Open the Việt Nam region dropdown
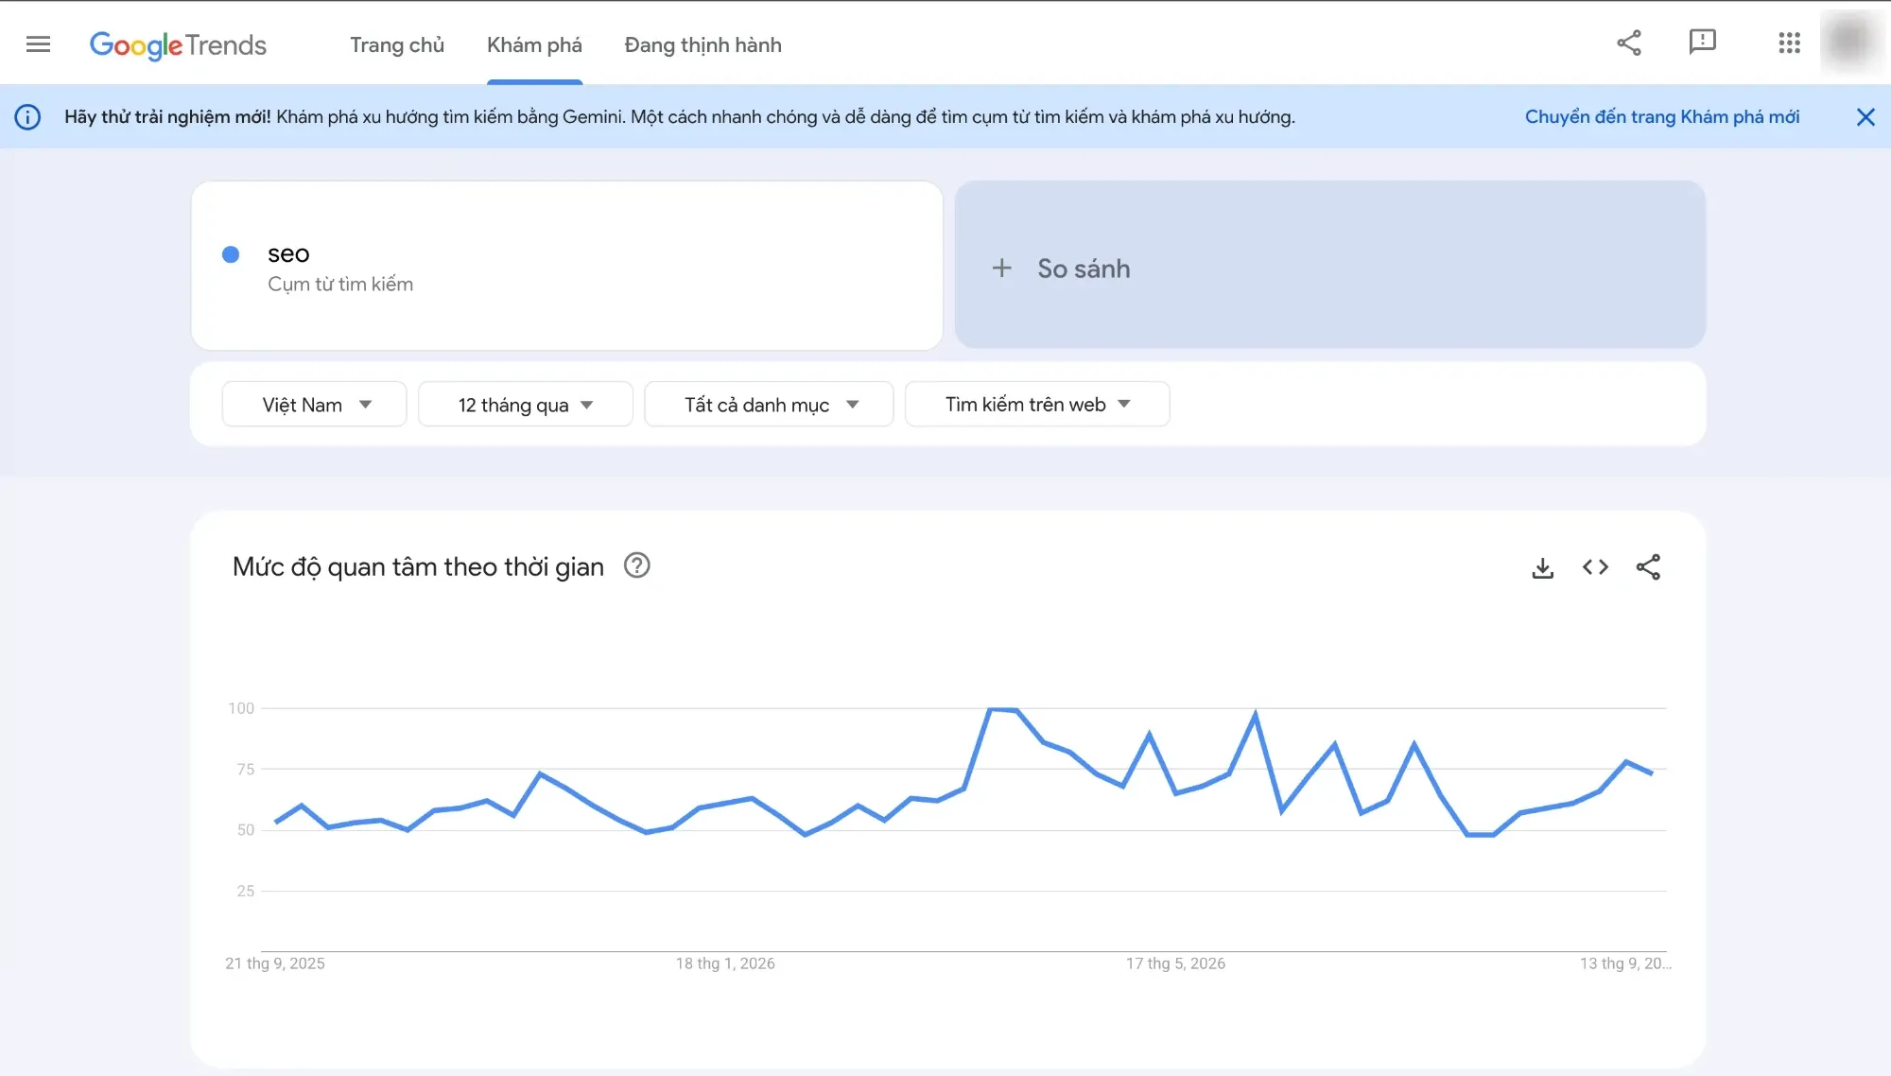 pos(315,405)
